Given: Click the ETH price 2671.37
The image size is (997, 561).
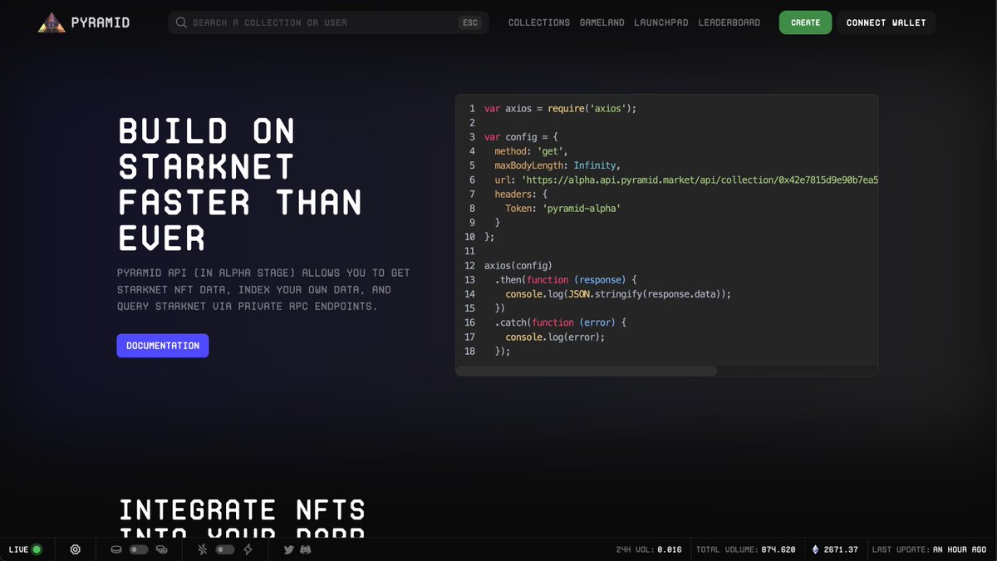Looking at the screenshot, I should pyautogui.click(x=841, y=549).
